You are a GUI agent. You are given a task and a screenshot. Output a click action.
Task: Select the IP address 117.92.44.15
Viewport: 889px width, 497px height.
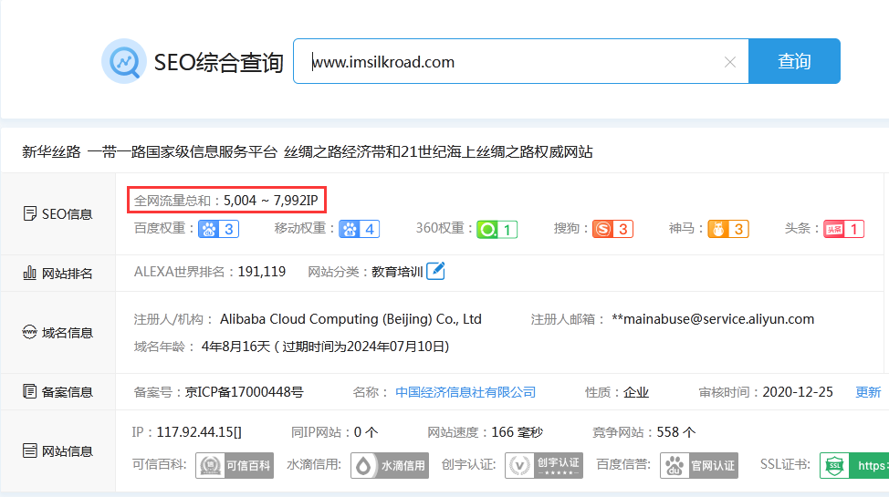[199, 432]
